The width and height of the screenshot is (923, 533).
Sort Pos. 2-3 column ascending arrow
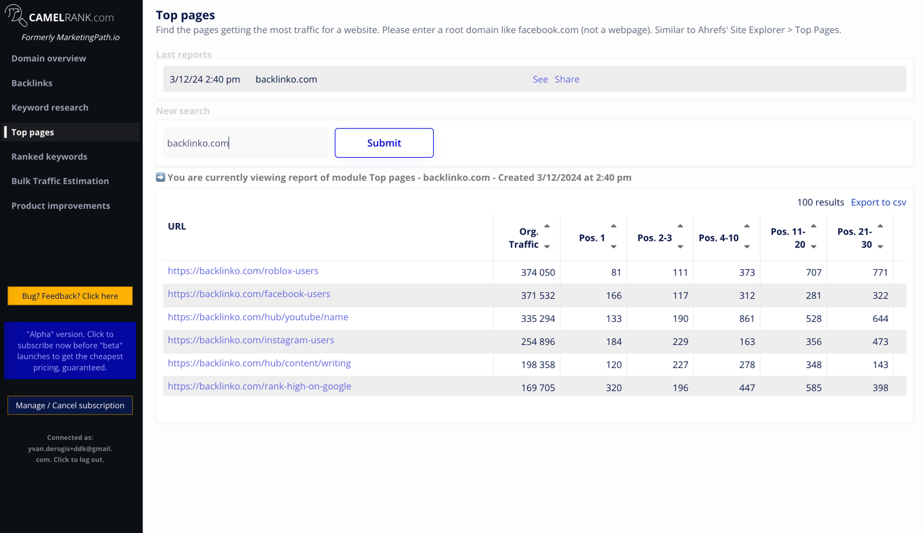[680, 226]
